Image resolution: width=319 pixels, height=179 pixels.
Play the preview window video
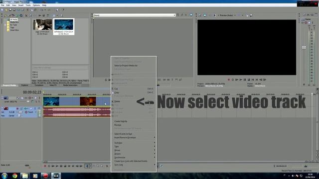241,80
